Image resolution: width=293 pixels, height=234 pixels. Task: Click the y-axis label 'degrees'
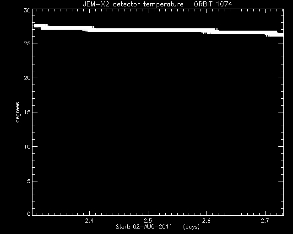(x=17, y=112)
